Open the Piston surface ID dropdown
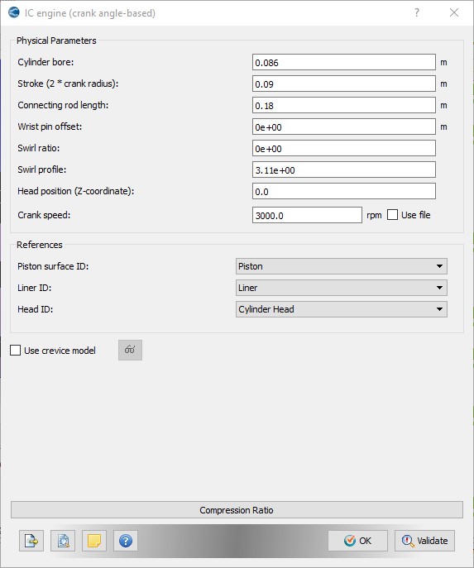The width and height of the screenshot is (474, 568). pos(342,266)
